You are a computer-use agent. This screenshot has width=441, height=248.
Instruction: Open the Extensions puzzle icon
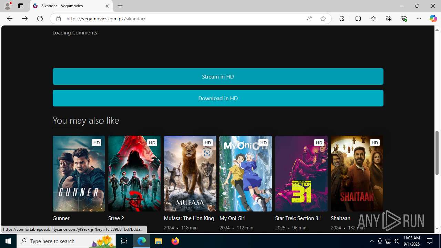click(341, 19)
